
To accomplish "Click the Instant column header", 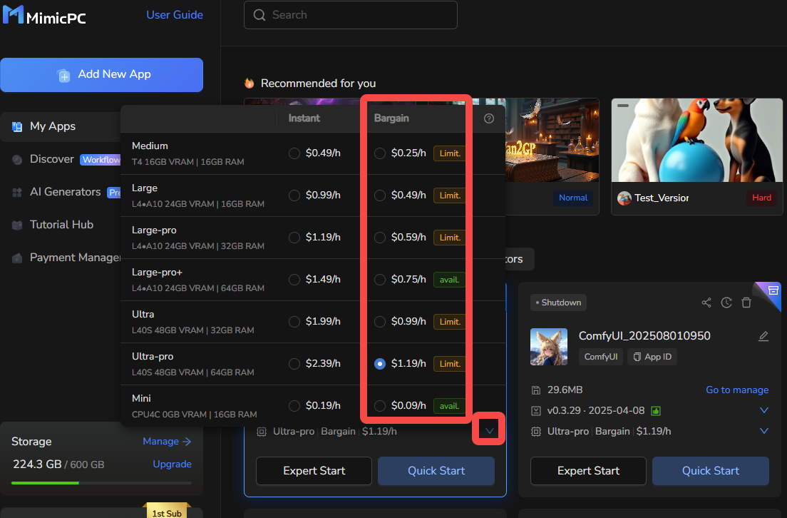I will click(304, 118).
